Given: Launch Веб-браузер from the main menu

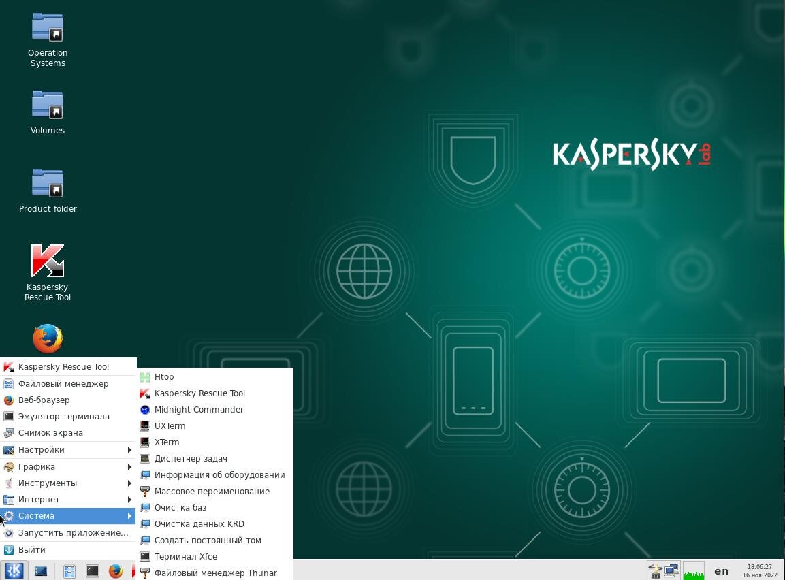Looking at the screenshot, I should [68, 400].
